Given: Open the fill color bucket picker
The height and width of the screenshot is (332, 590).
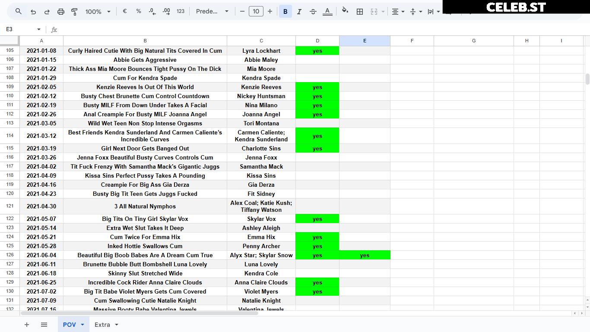Looking at the screenshot, I should pos(345,12).
